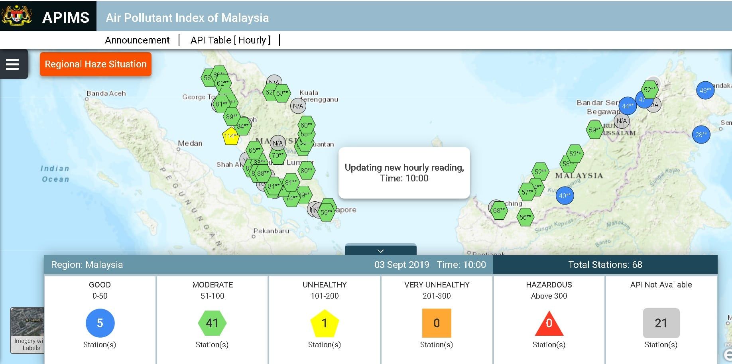Open the API Table Hourly page

230,40
